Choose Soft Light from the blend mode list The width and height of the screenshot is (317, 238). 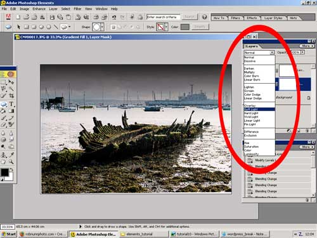(259, 109)
